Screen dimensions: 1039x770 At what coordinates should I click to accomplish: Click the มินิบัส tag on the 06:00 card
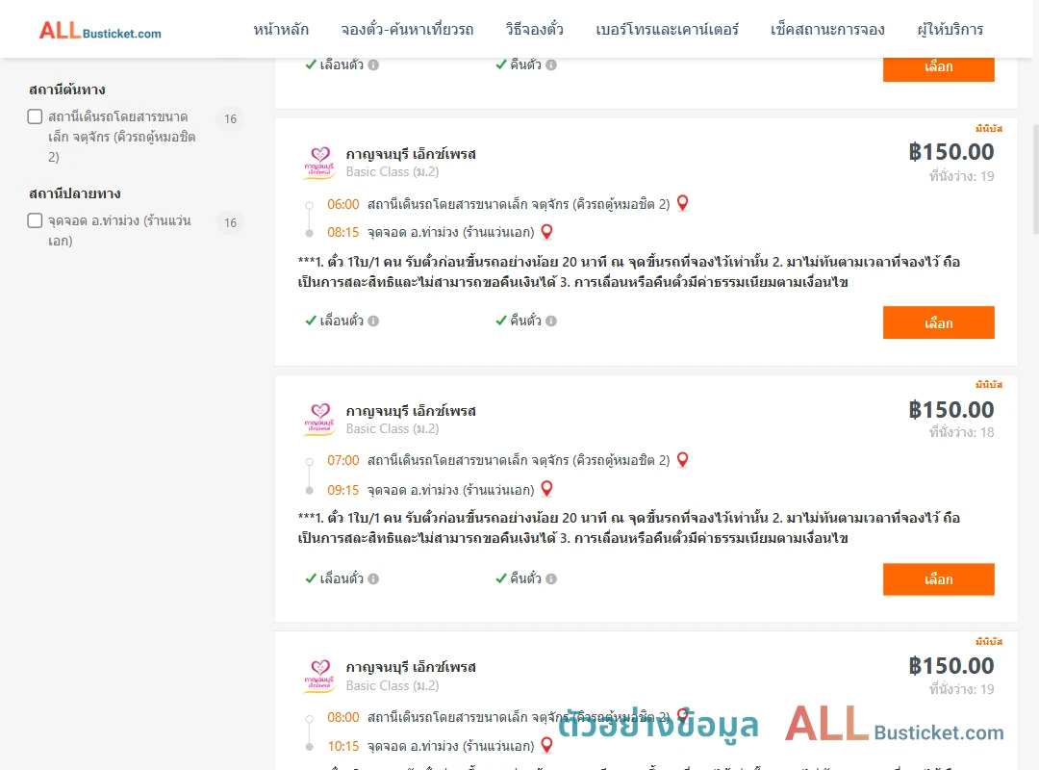tap(989, 129)
